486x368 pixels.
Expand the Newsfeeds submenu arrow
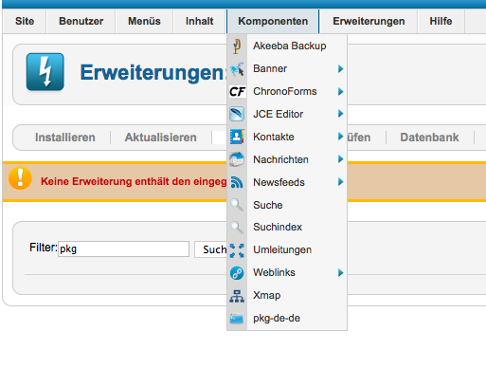[x=340, y=182]
